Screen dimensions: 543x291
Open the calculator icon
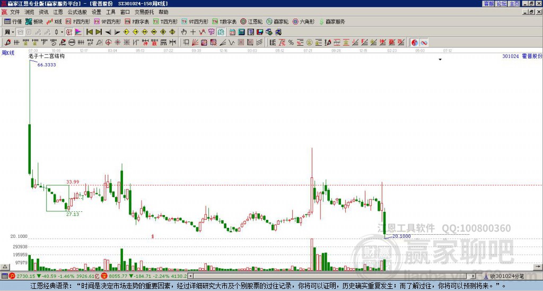[241, 32]
